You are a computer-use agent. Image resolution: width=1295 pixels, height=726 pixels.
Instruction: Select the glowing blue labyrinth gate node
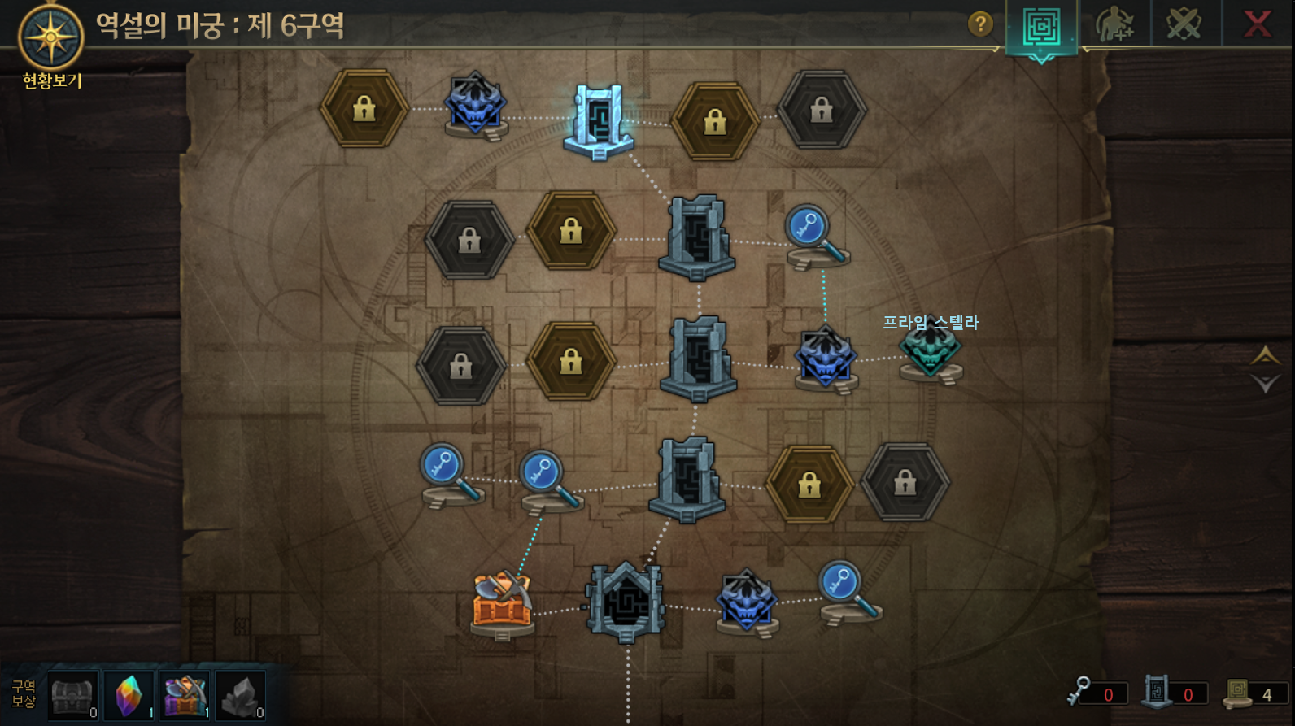point(599,120)
